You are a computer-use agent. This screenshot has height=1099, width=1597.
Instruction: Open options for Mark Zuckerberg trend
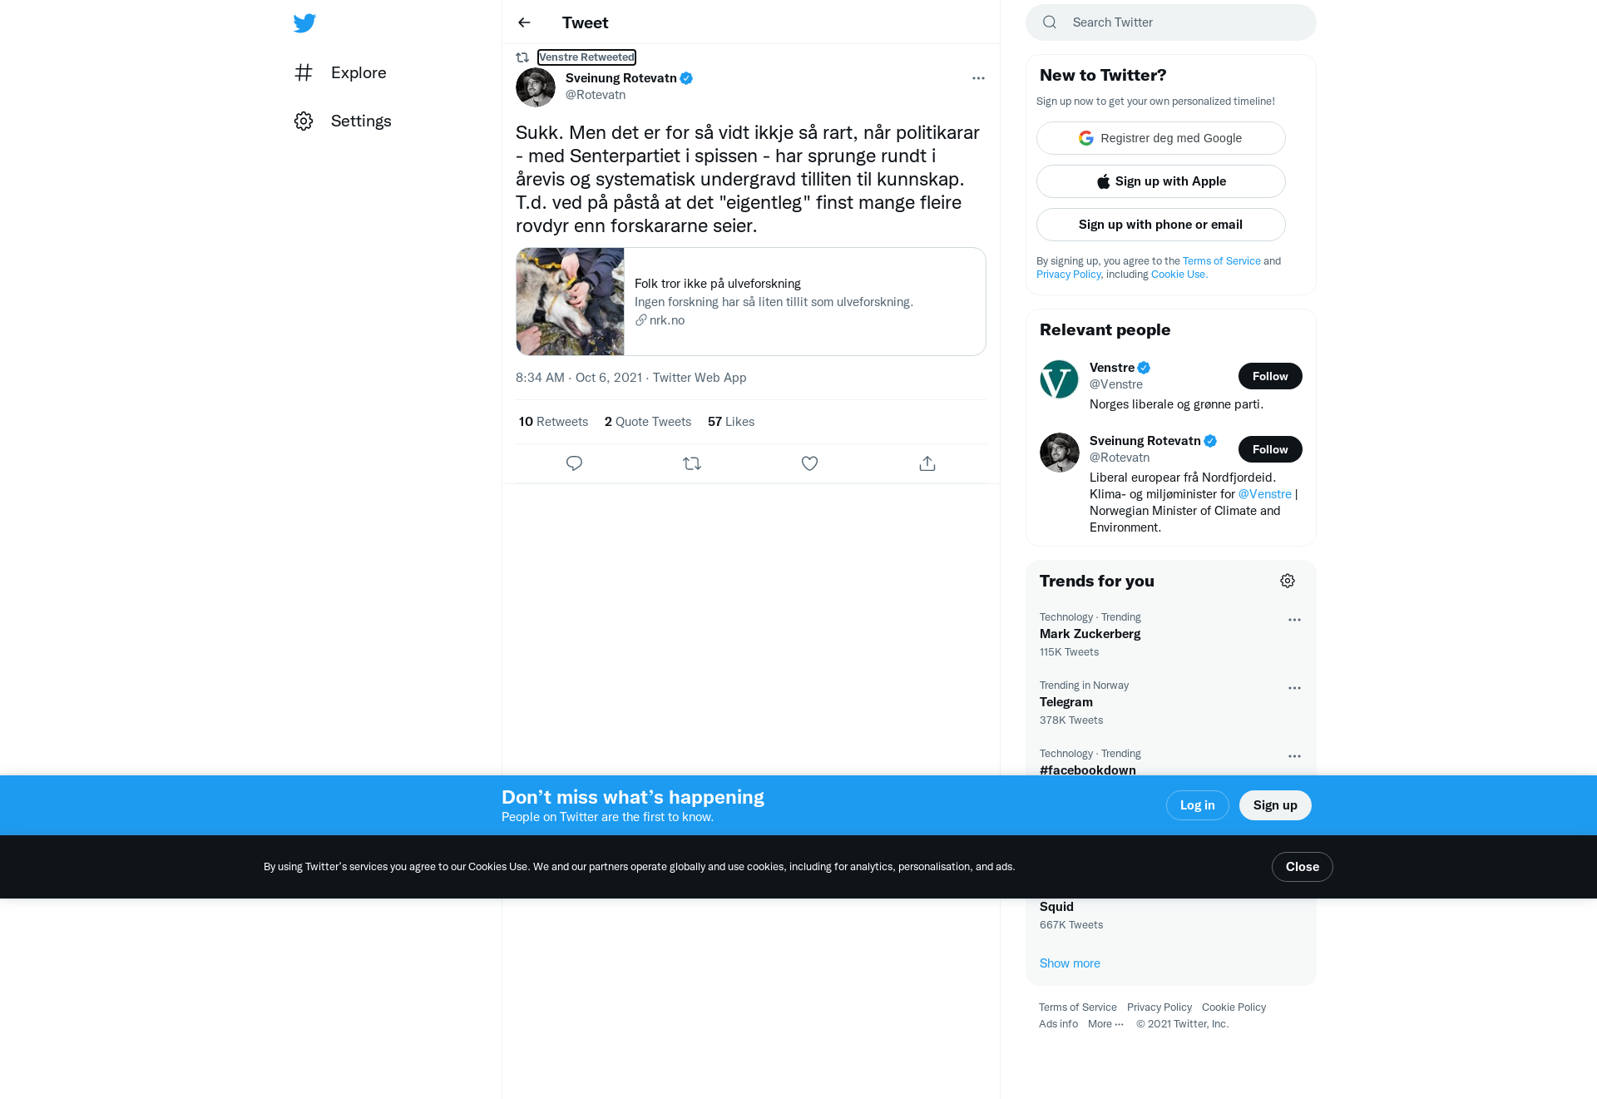(x=1294, y=620)
